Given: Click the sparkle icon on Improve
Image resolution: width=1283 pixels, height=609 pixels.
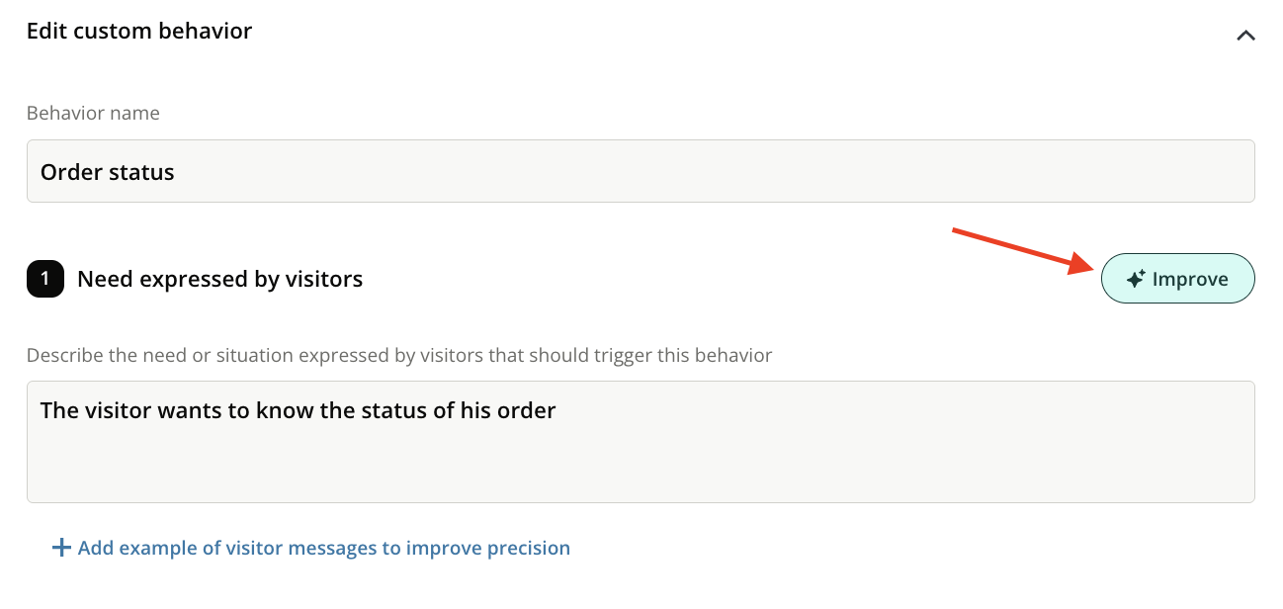Looking at the screenshot, I should 1136,279.
